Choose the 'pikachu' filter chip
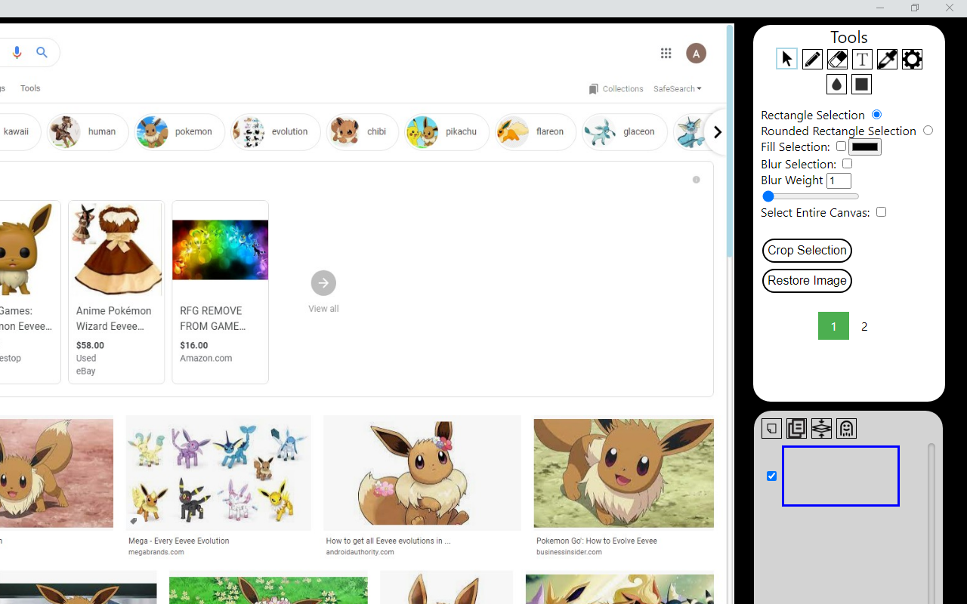Viewport: 967px width, 604px height. tap(446, 132)
